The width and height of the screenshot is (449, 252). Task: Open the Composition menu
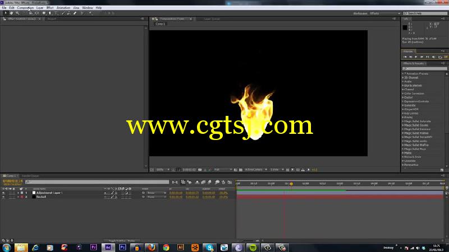pyautogui.click(x=25, y=8)
